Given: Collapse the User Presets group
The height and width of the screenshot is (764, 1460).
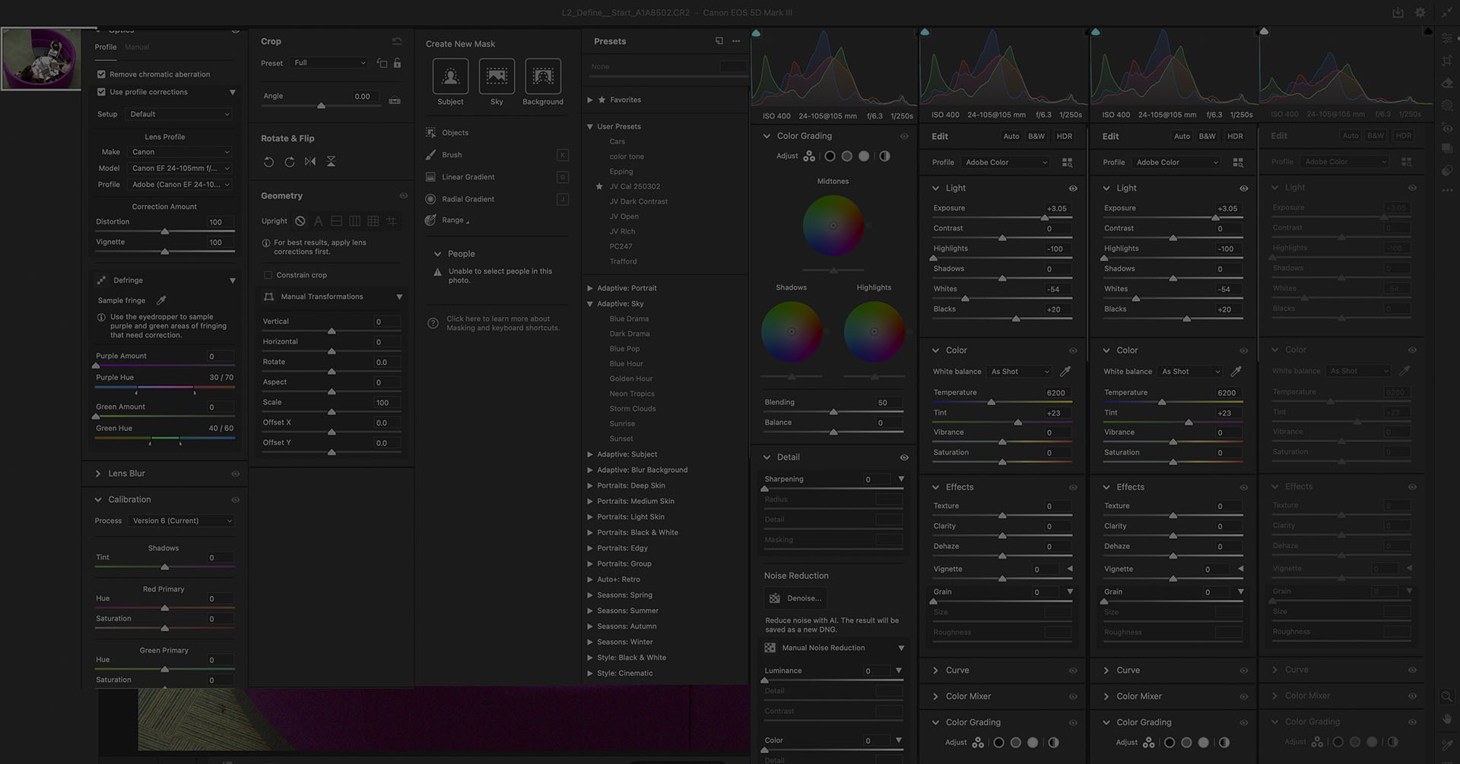Looking at the screenshot, I should (x=589, y=126).
